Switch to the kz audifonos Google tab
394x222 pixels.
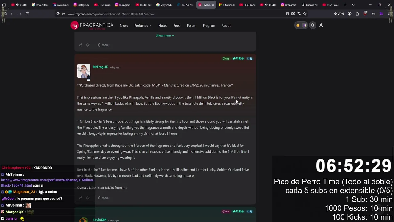pyautogui.click(x=40, y=5)
